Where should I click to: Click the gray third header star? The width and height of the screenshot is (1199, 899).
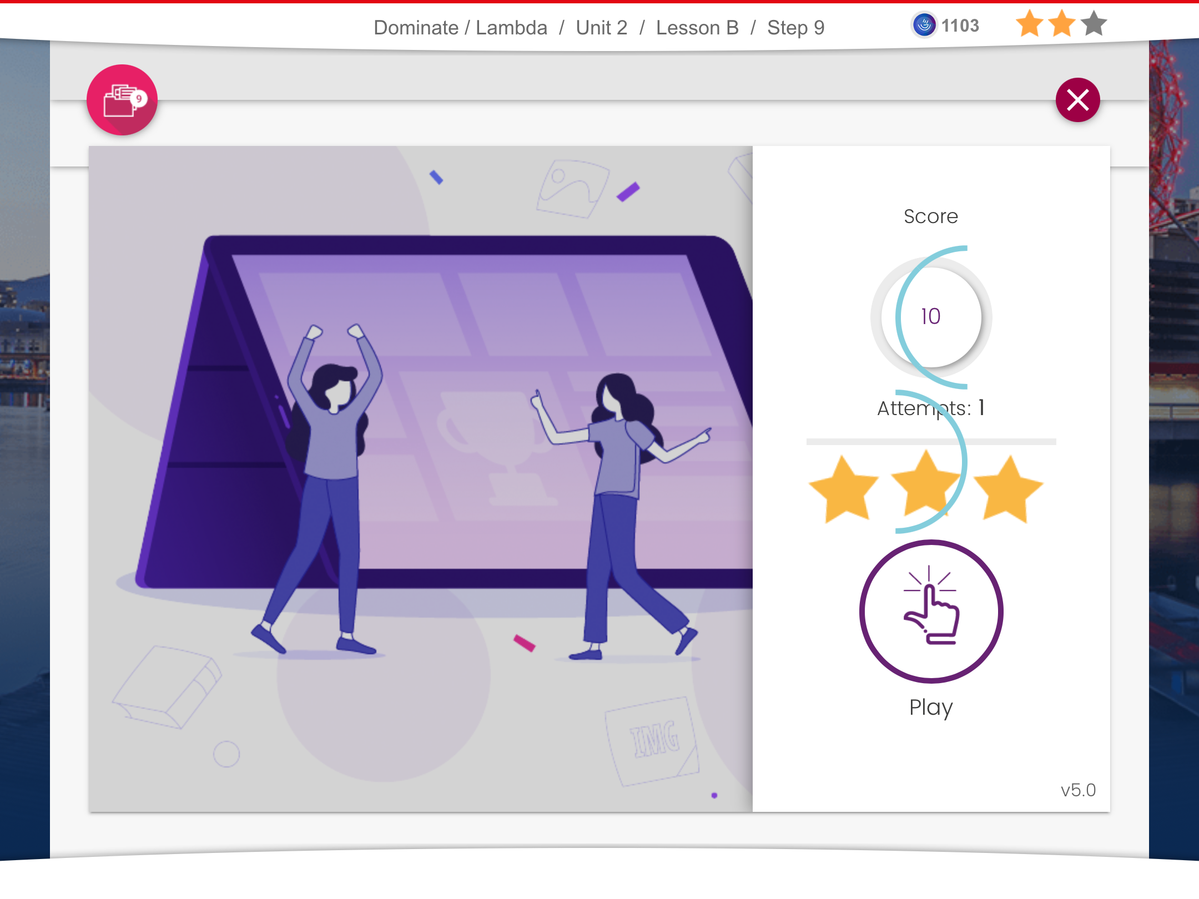(1094, 24)
